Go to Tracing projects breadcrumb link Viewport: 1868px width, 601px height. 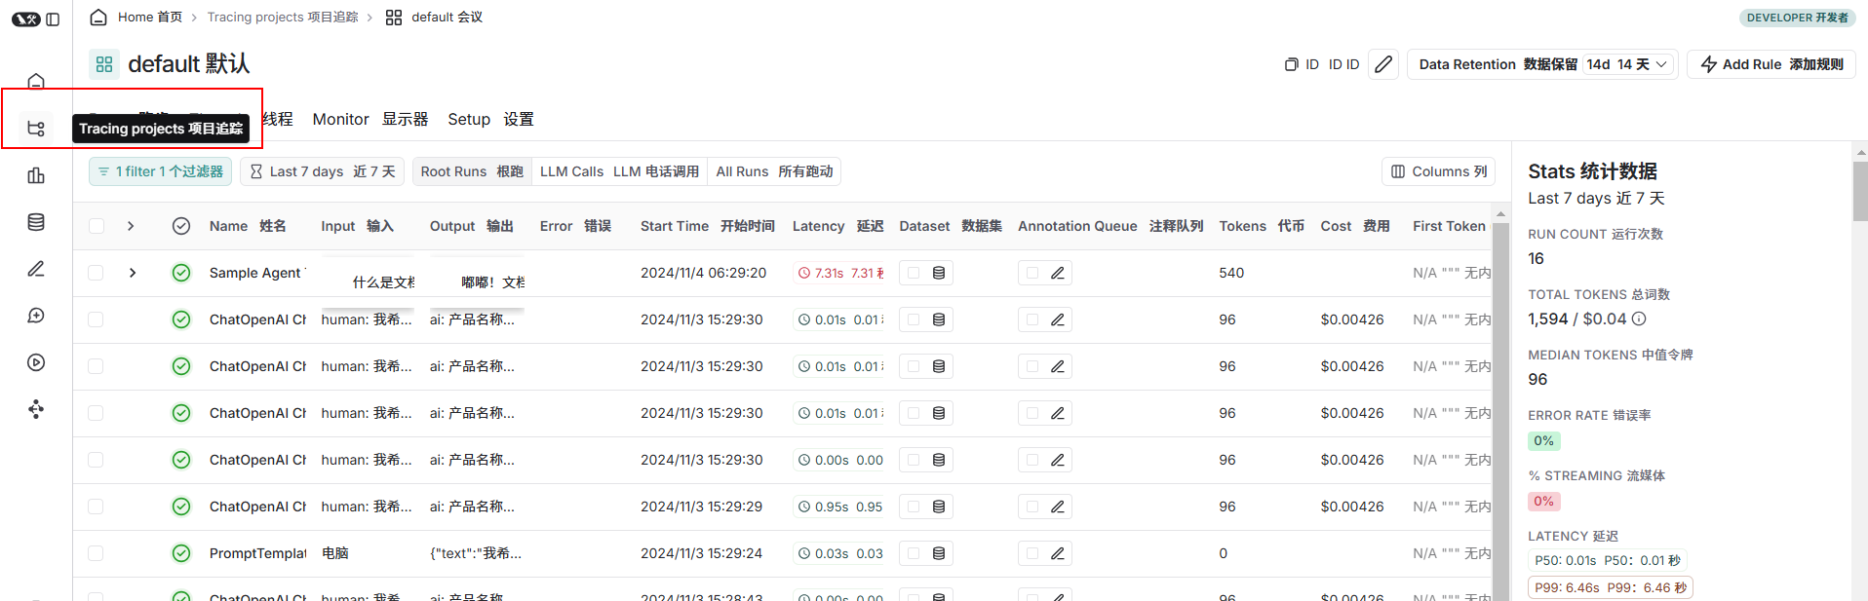(283, 17)
